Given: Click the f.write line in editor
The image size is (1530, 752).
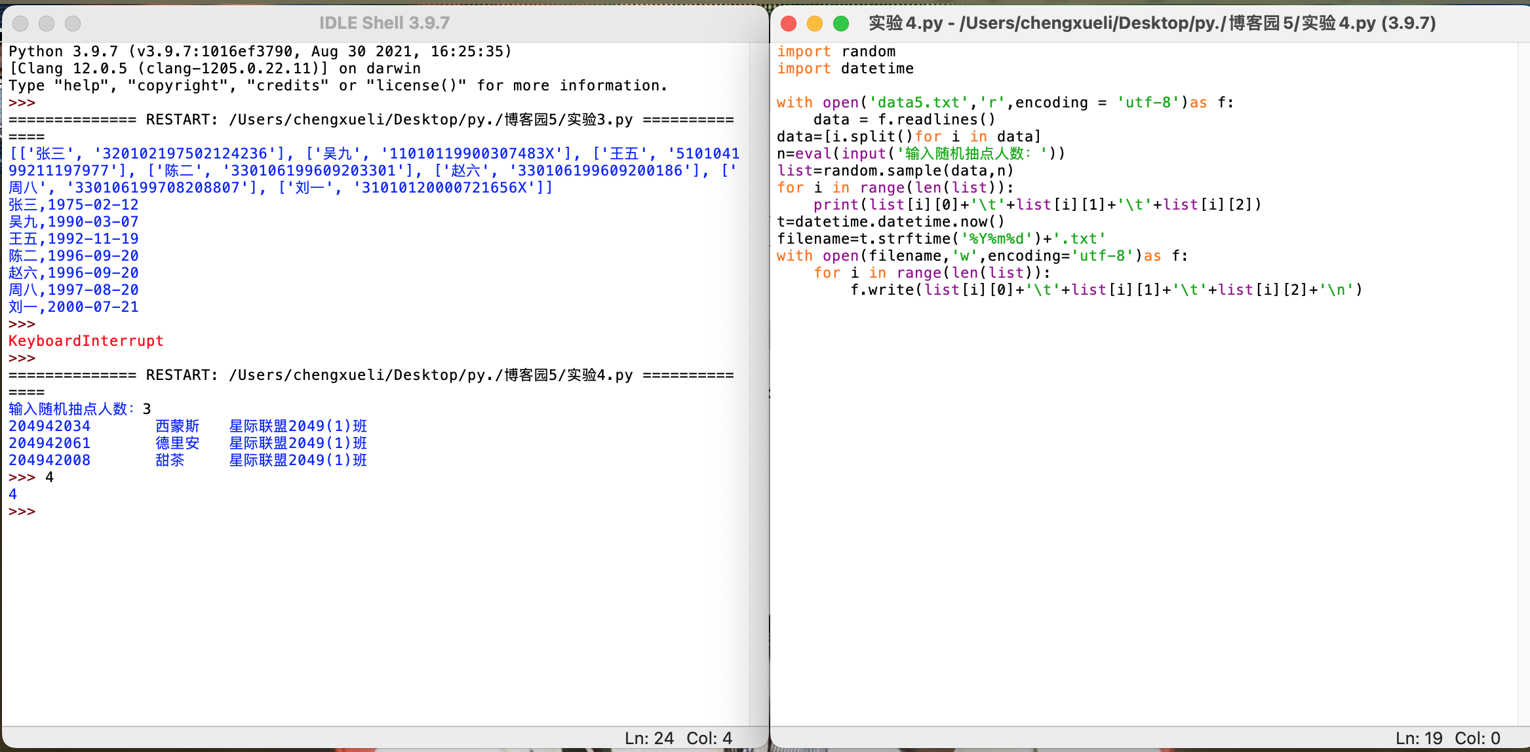Looking at the screenshot, I should [x=1105, y=290].
